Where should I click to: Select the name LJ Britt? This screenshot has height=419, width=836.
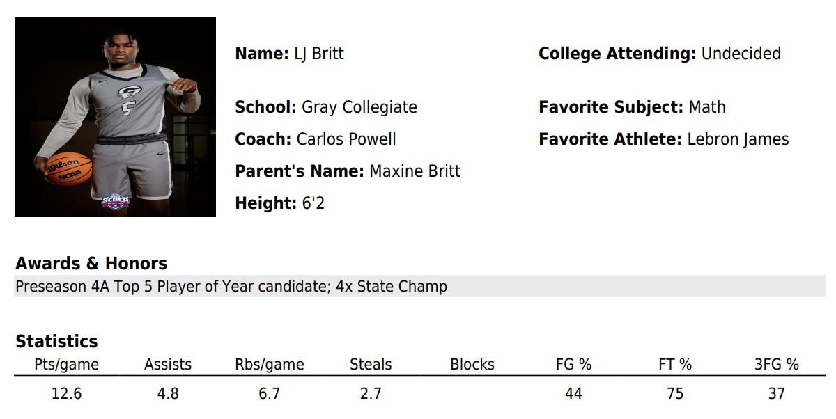318,54
